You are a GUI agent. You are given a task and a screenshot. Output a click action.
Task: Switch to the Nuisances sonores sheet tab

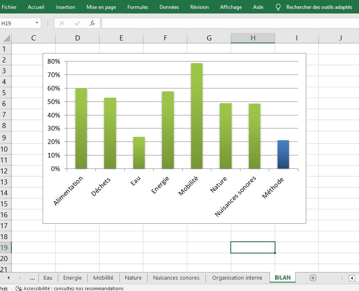pos(176,278)
